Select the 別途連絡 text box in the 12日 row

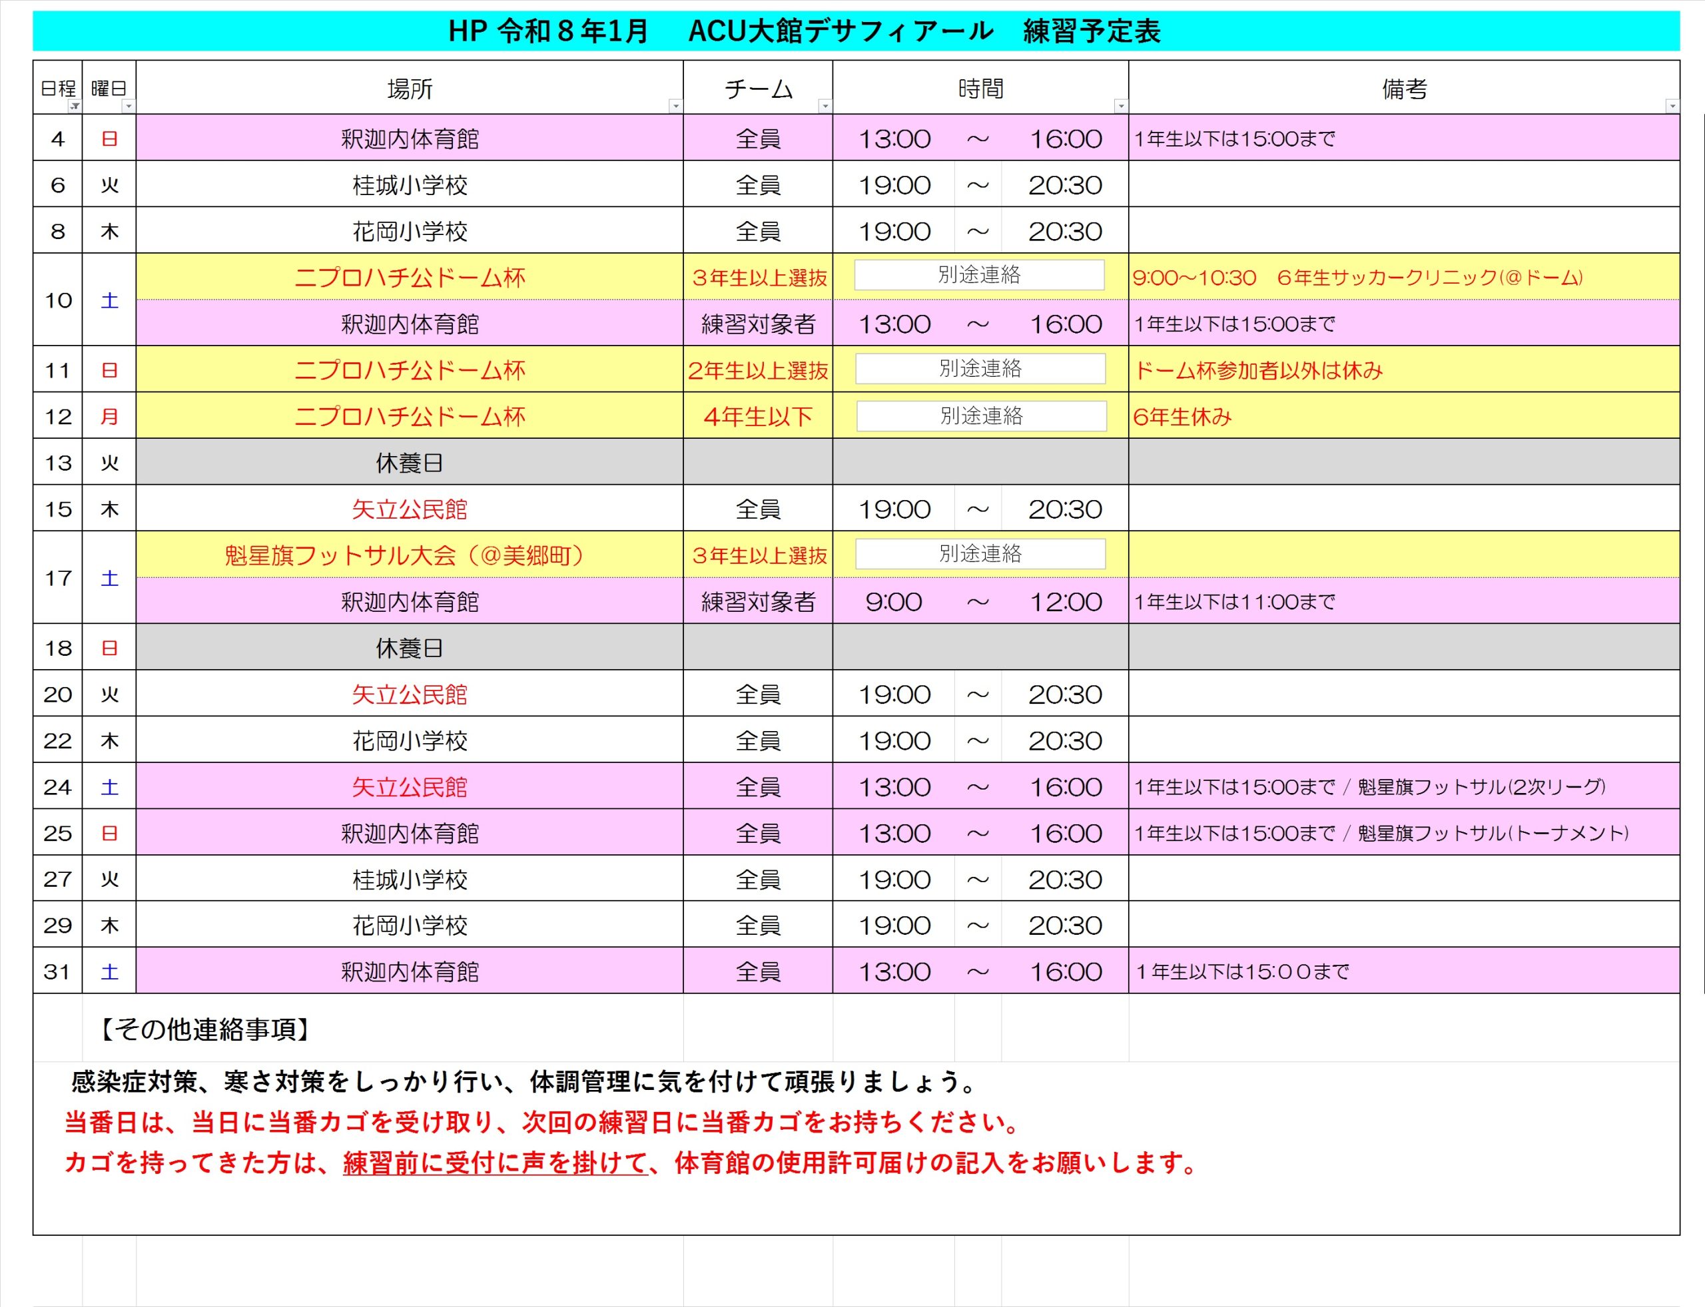(x=981, y=416)
